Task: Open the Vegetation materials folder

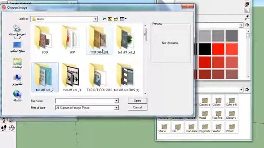Action: (x=205, y=128)
